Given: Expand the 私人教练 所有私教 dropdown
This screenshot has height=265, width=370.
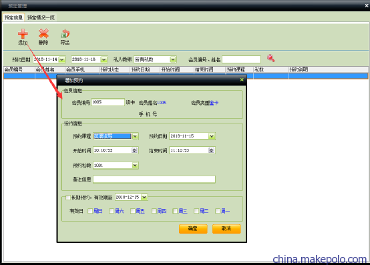Looking at the screenshot, I should (173, 59).
